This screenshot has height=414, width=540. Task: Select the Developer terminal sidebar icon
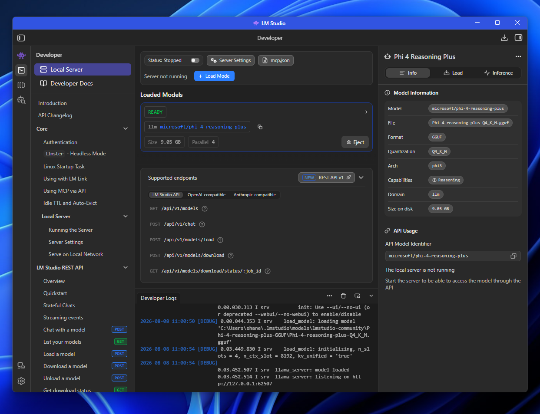[x=21, y=70]
